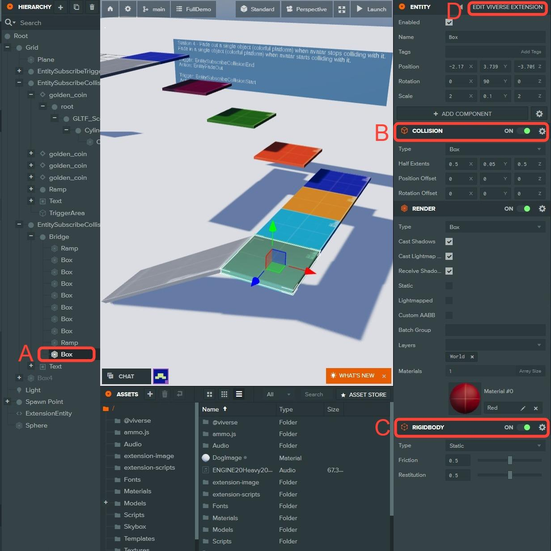Enable the Static checkbox in Render
Screen dimensions: 551x551
click(449, 286)
